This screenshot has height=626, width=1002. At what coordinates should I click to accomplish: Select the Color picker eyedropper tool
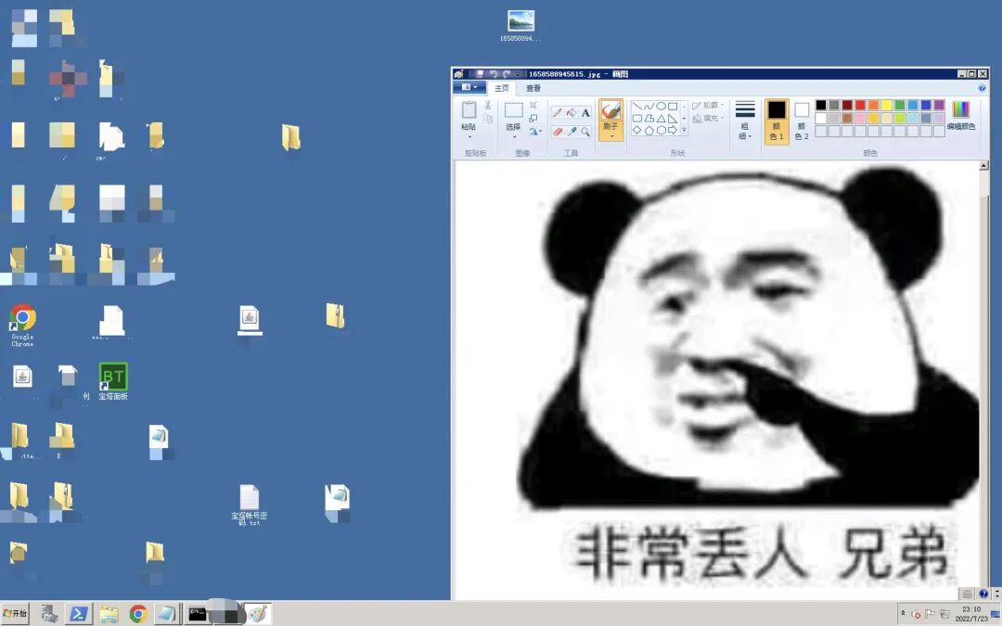click(x=572, y=132)
